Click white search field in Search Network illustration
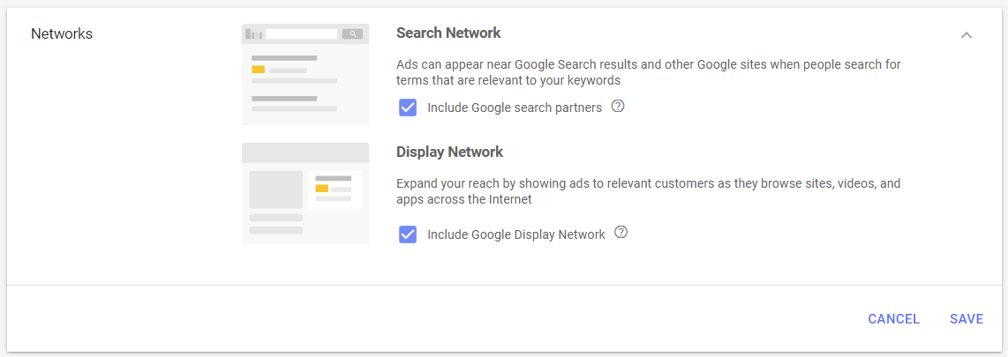This screenshot has width=1008, height=357. pos(302,34)
